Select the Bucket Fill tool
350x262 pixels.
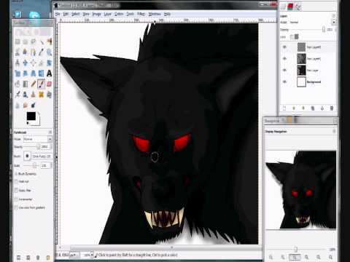point(17,84)
